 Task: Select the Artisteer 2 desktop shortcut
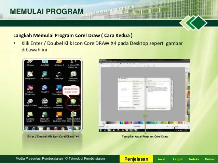(x=59, y=63)
